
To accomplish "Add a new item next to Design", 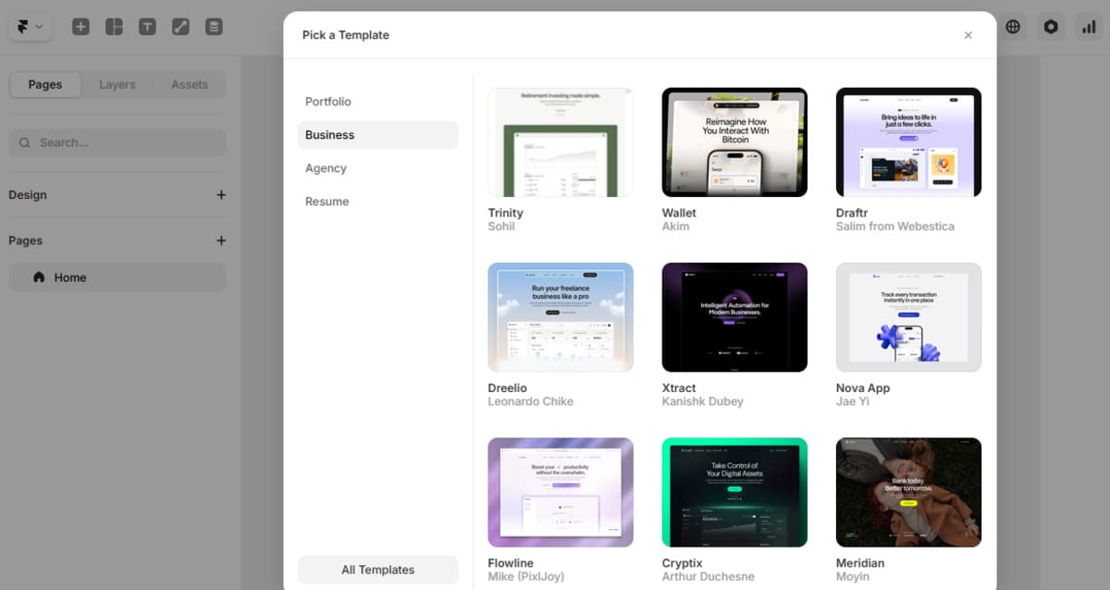I will pyautogui.click(x=221, y=195).
